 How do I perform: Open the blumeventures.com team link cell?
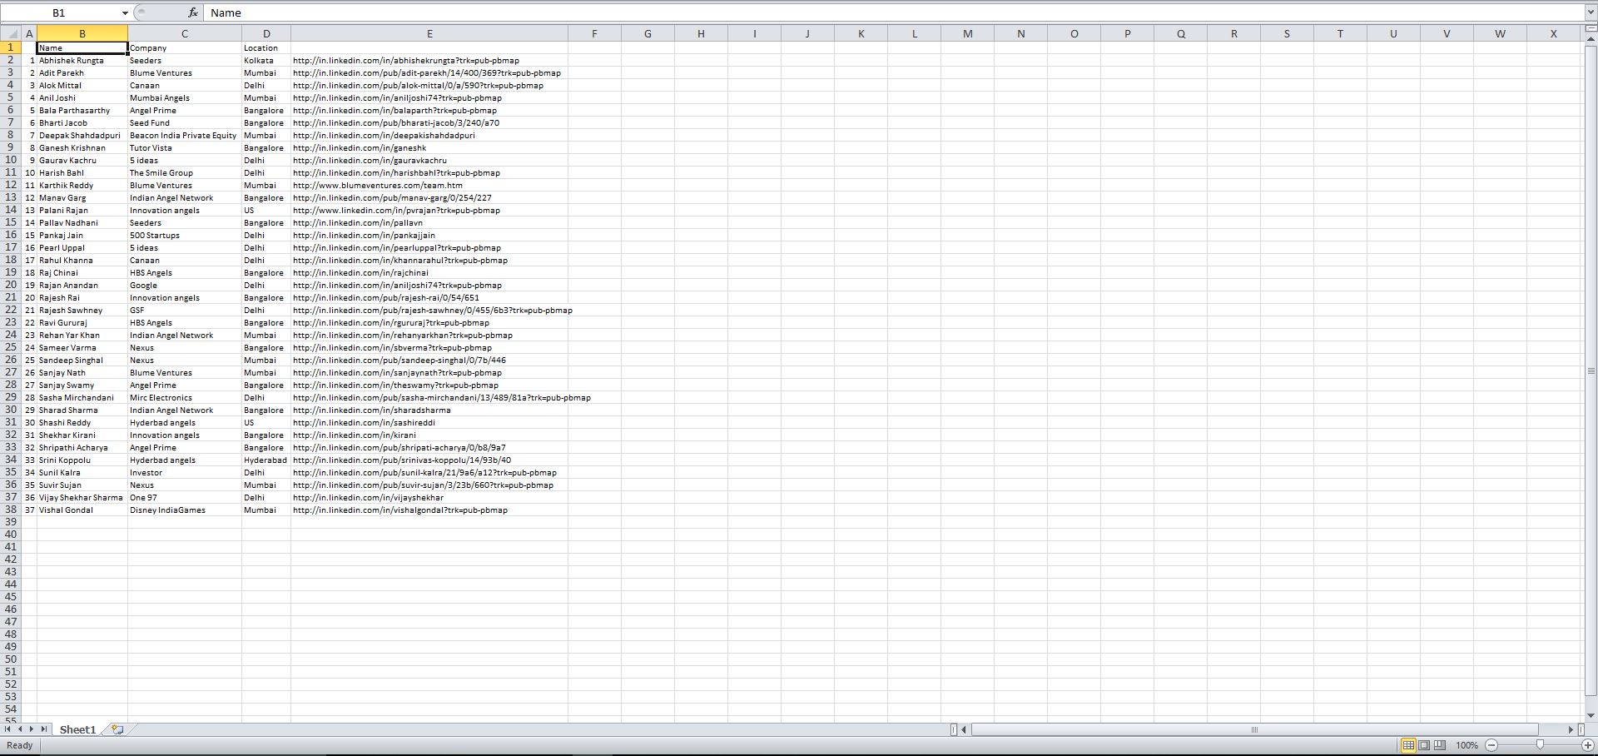(429, 185)
